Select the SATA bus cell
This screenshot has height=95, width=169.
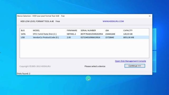point(23,34)
